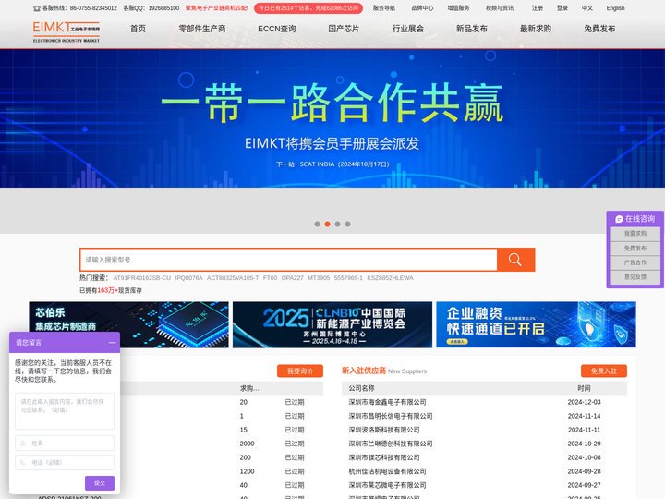Open supplier 深圳市镁芯科技有限公司
This screenshot has height=499, width=665.
click(x=384, y=457)
